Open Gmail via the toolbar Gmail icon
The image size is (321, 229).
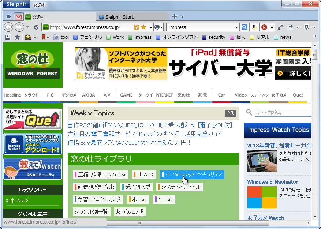coord(19,16)
